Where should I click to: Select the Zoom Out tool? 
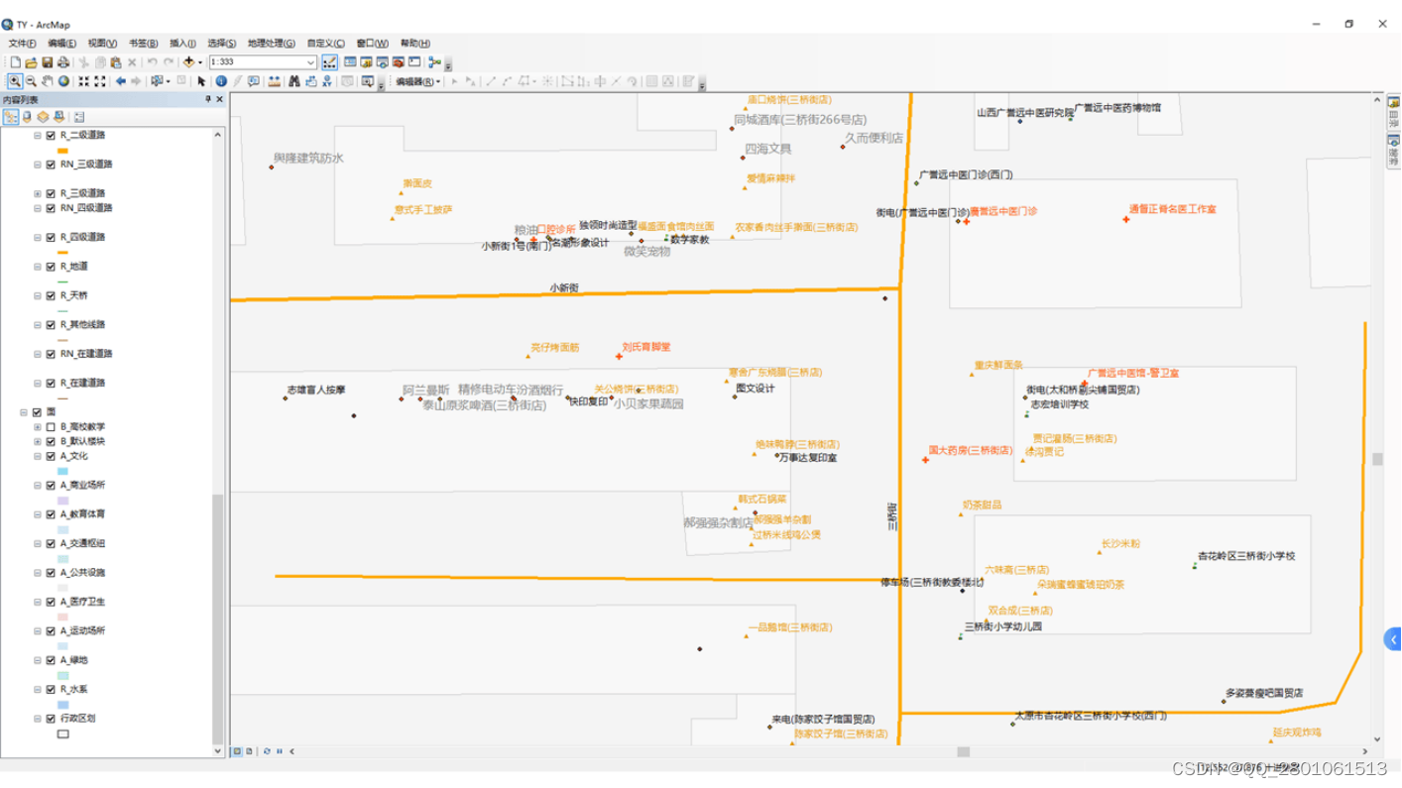[x=31, y=81]
